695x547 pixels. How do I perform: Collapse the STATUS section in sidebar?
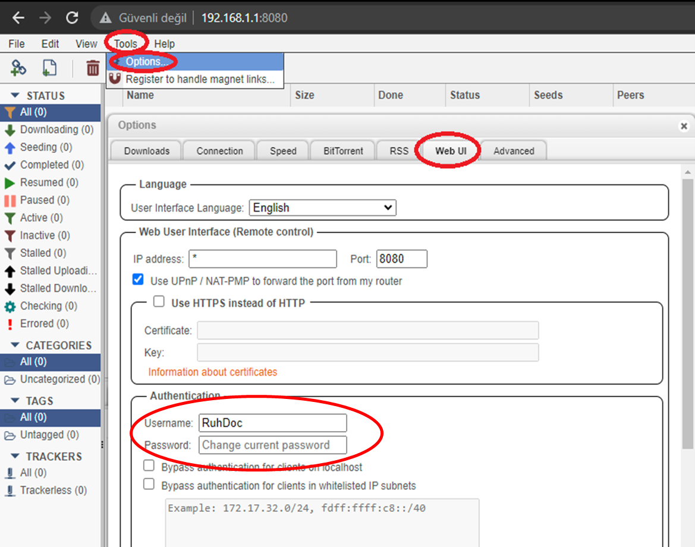[15, 95]
